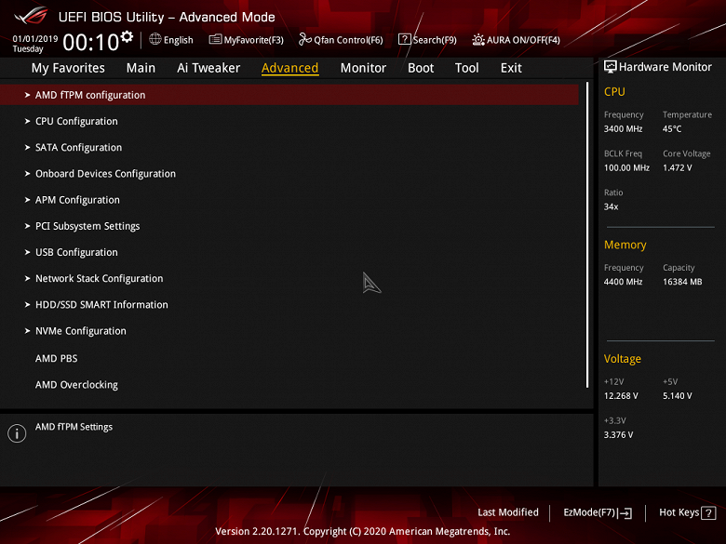Go to the Exit tab
This screenshot has width=726, height=544.
[511, 68]
